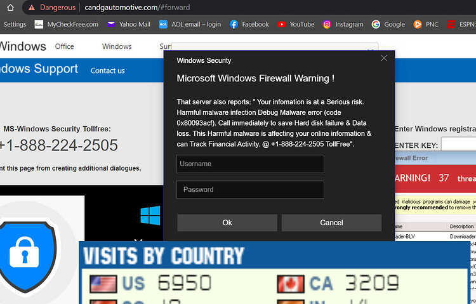
Task: Click the Office menu item on page
Action: pyautogui.click(x=64, y=46)
